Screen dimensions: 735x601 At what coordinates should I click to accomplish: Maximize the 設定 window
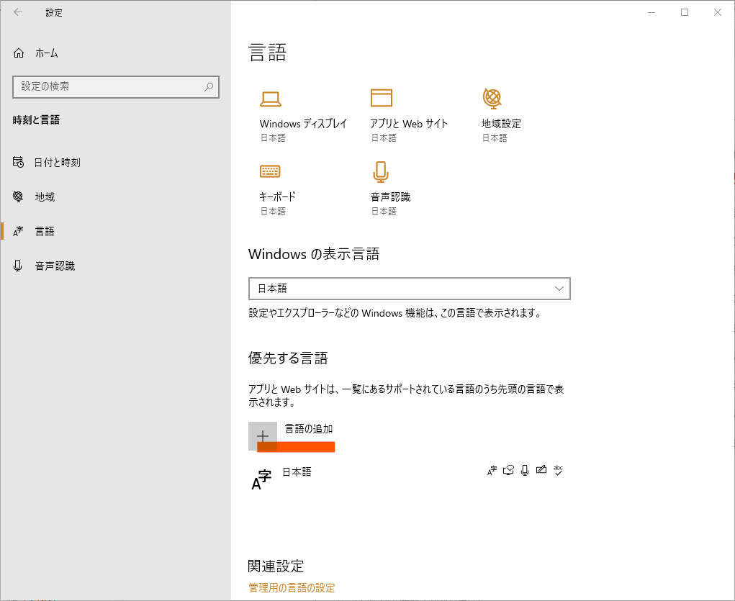685,12
